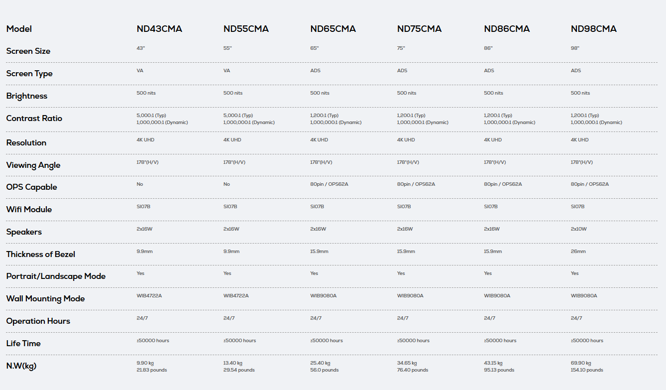
Task: Select the Contrast Ratio row label
Action: (x=34, y=119)
